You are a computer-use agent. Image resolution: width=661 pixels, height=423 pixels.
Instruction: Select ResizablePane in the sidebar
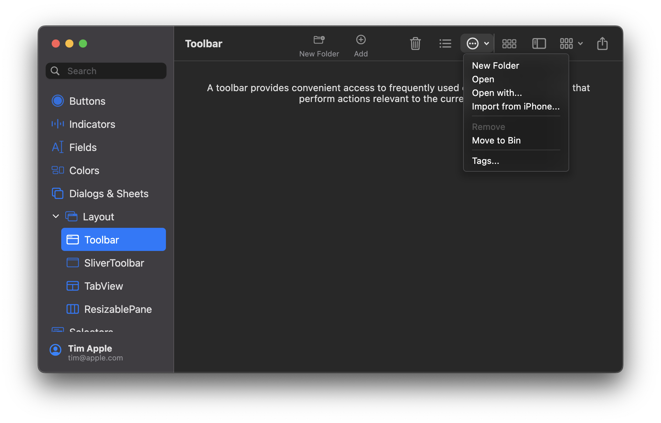118,309
